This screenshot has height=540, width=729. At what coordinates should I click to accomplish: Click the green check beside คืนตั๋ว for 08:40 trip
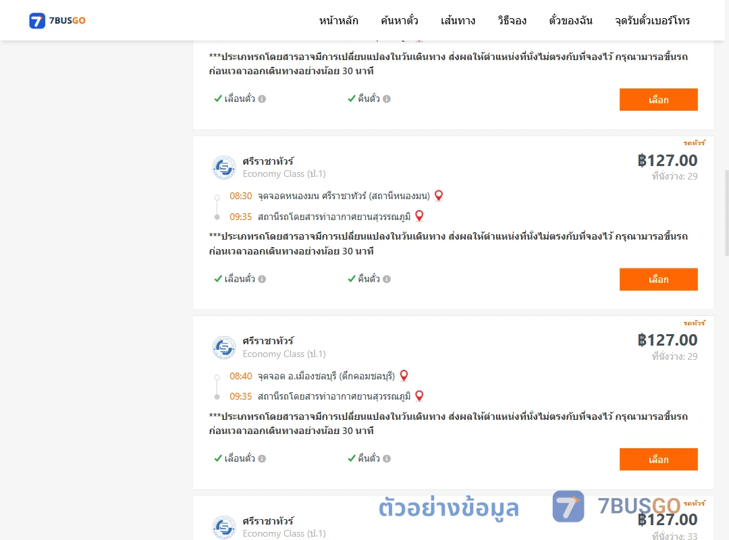click(x=352, y=458)
